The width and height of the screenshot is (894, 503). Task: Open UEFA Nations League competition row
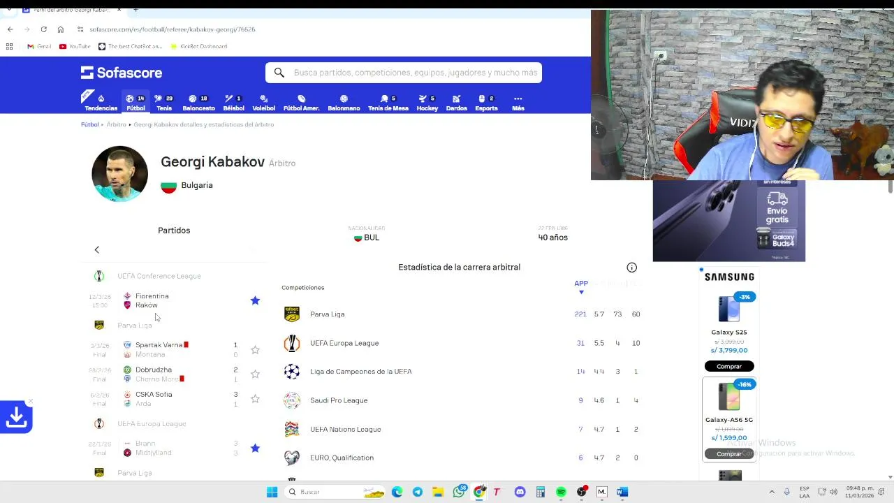461,429
